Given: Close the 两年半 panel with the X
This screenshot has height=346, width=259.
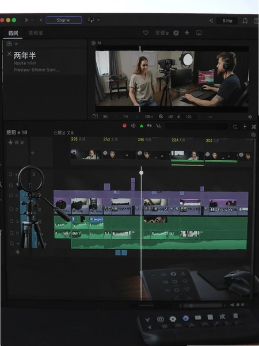Looking at the screenshot, I should point(9,54).
